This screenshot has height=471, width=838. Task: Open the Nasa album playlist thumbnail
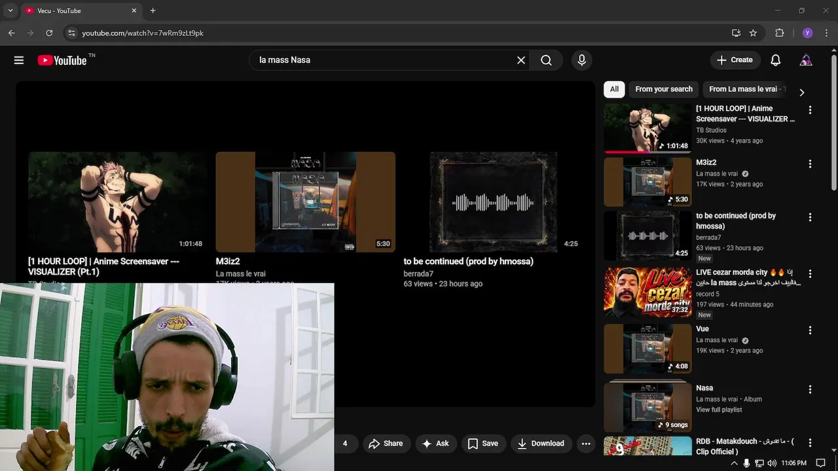647,406
